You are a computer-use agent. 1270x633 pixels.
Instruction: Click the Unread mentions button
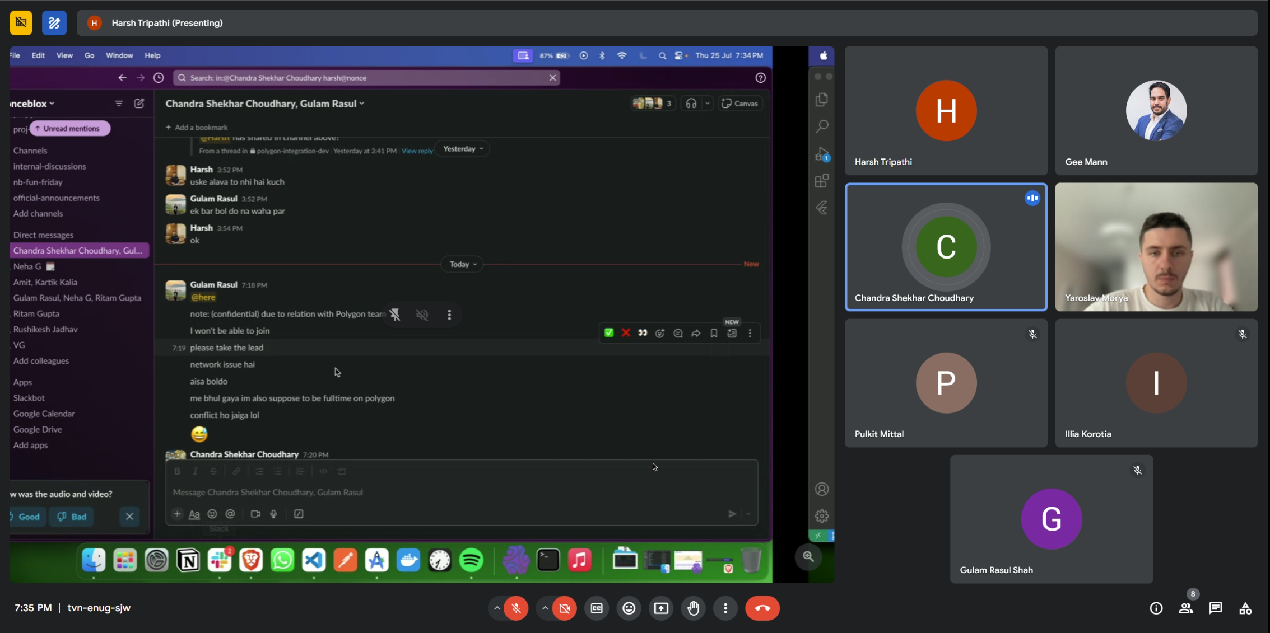click(x=69, y=129)
